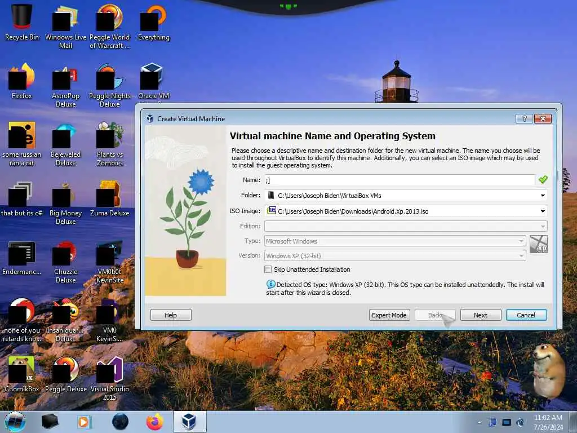Click the hamster desktop gadget
577x433 pixels.
(x=548, y=370)
